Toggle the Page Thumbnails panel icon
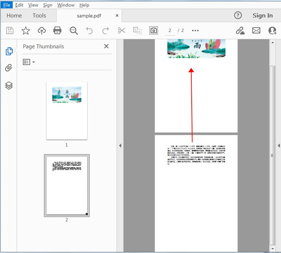This screenshot has width=281, height=253. point(9,51)
